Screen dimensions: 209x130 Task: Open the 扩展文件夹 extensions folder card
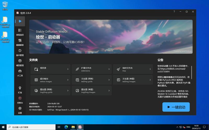(x=92, y=69)
